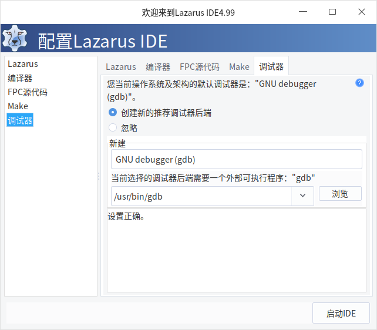
Task: Click the 启动IDE button
Action: (x=341, y=313)
